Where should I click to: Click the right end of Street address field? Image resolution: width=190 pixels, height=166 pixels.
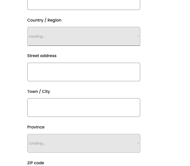coord(137,72)
